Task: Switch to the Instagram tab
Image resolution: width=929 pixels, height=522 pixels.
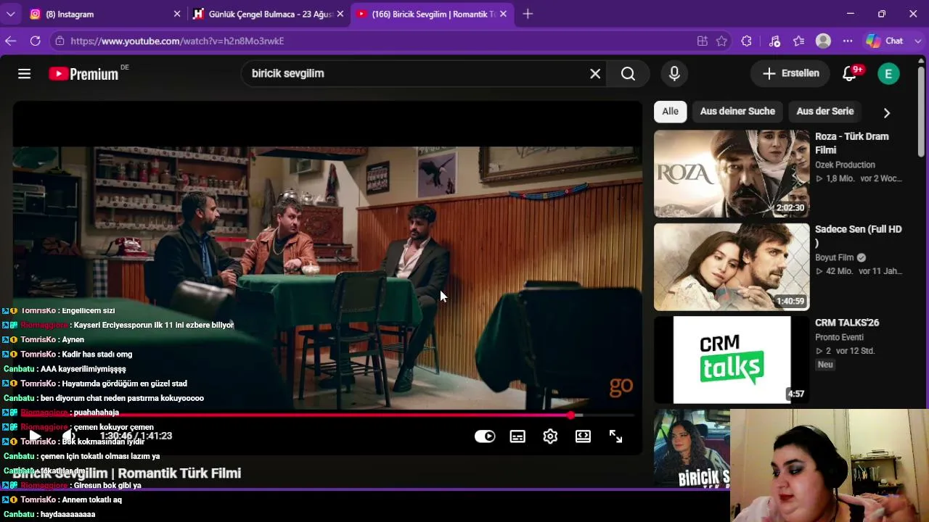Action: point(105,14)
